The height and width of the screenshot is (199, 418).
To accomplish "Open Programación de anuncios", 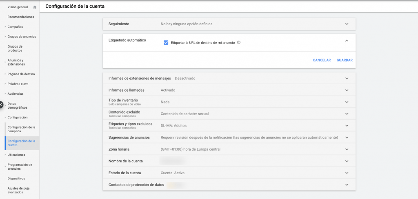I will (x=20, y=166).
